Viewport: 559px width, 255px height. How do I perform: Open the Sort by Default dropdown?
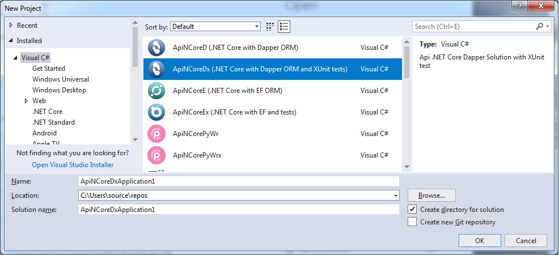pyautogui.click(x=215, y=27)
